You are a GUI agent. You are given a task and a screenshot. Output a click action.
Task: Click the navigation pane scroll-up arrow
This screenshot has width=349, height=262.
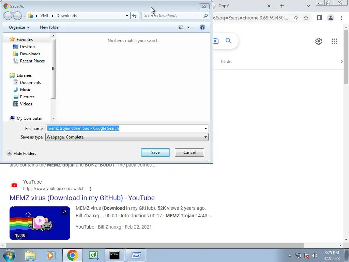[54, 35]
